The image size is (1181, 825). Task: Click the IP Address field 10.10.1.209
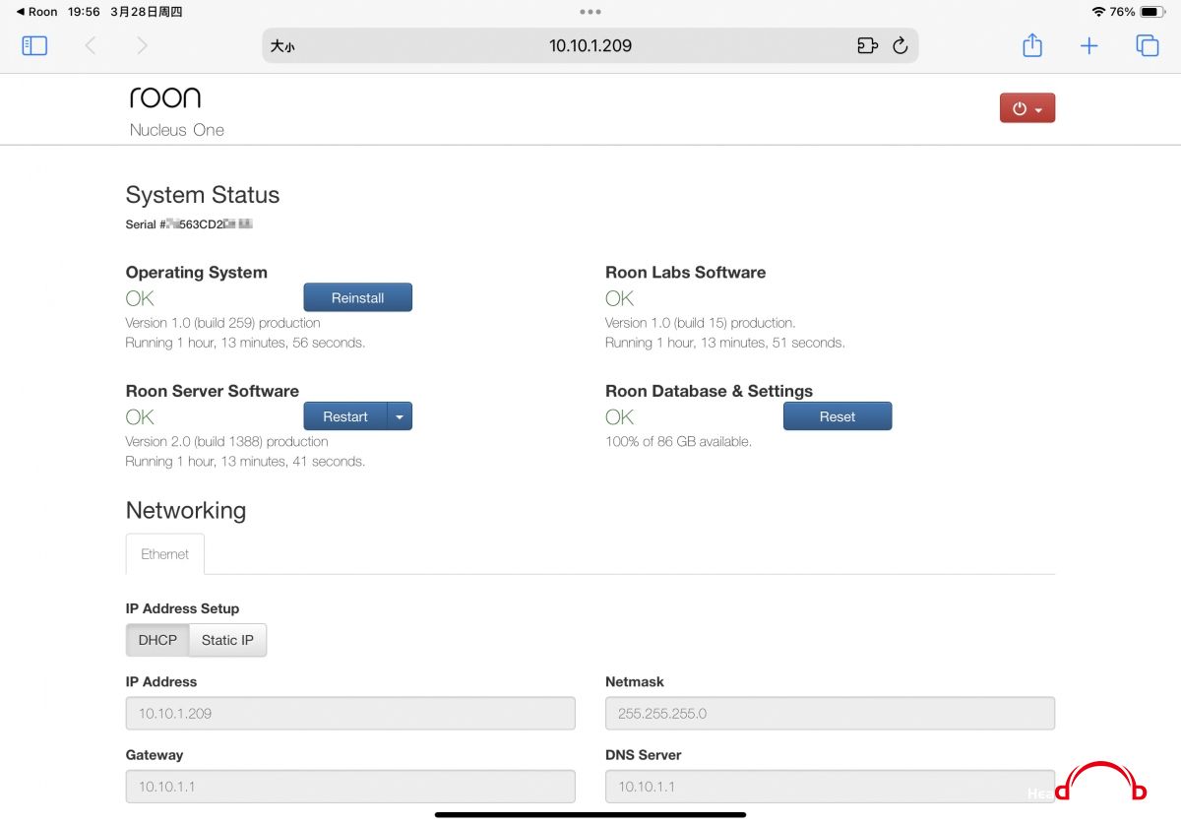click(350, 714)
